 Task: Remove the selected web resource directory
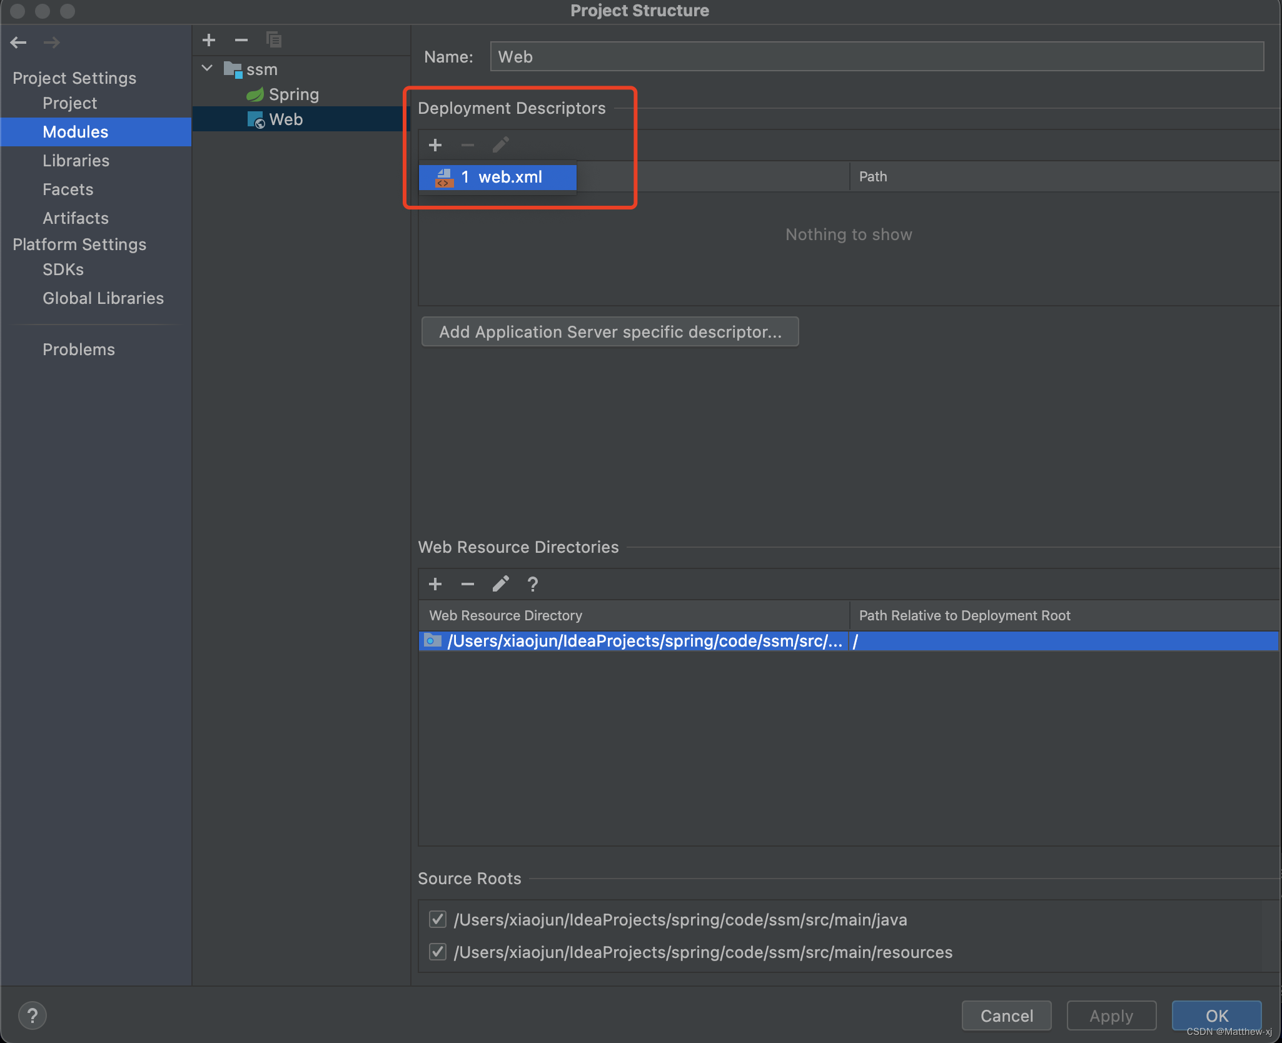pyautogui.click(x=468, y=584)
